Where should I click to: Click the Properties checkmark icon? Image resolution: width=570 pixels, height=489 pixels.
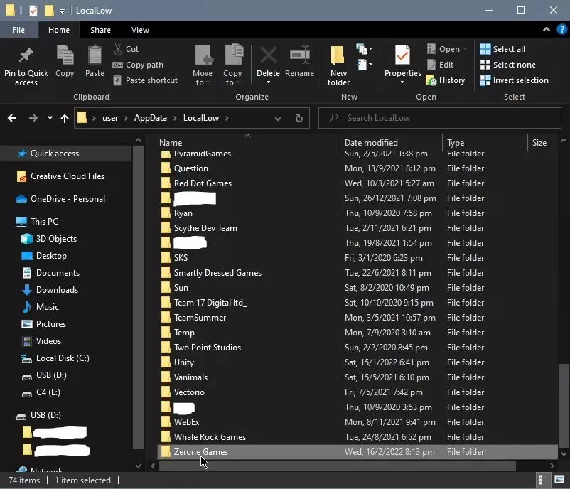(402, 55)
